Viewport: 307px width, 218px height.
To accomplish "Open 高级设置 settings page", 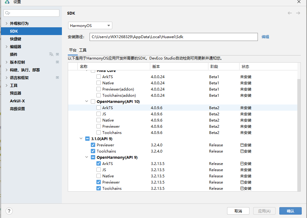I will (x=17, y=109).
